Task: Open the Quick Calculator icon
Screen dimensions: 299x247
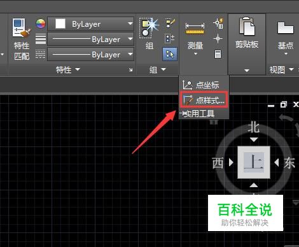Action: click(x=218, y=54)
